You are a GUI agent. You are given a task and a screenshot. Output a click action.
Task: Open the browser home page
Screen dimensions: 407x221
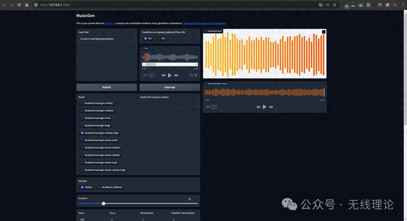[x=27, y=5]
